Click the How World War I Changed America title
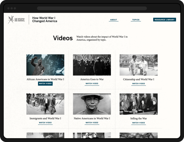 pos(44,20)
